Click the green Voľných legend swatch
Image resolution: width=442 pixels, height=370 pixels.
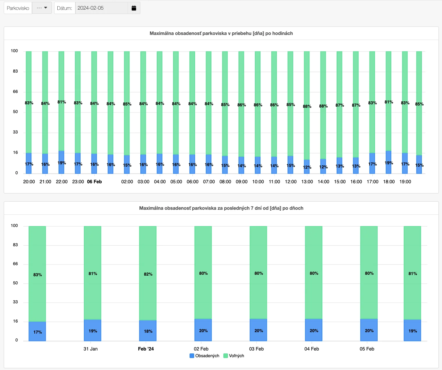click(x=225, y=356)
